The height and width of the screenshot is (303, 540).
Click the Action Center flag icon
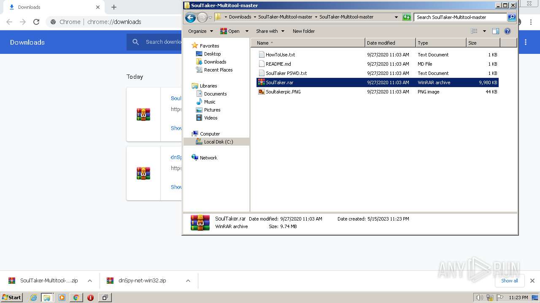point(500,298)
